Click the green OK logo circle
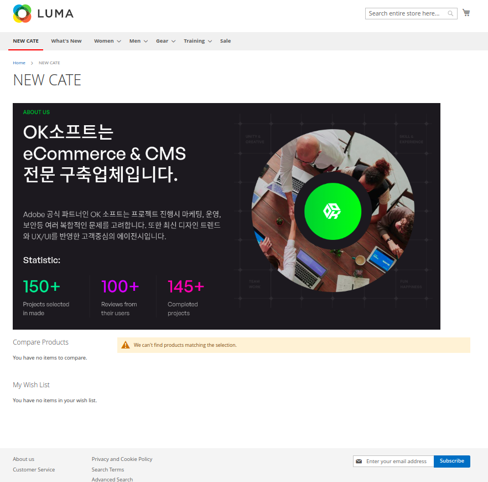Screen dimensions: 488x482 [333, 211]
